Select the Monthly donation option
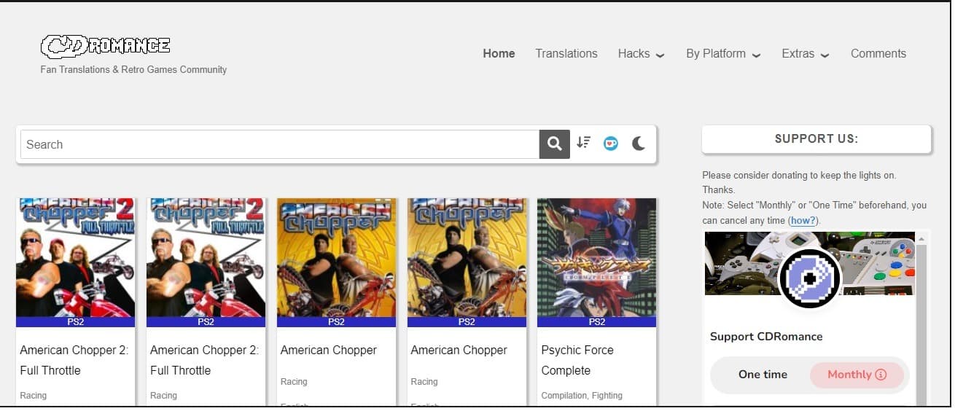The width and height of the screenshot is (955, 411). (857, 375)
